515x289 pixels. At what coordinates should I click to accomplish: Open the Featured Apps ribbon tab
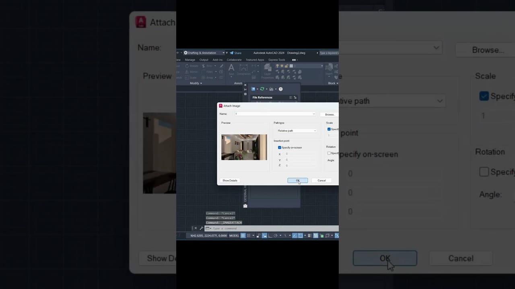[255, 60]
